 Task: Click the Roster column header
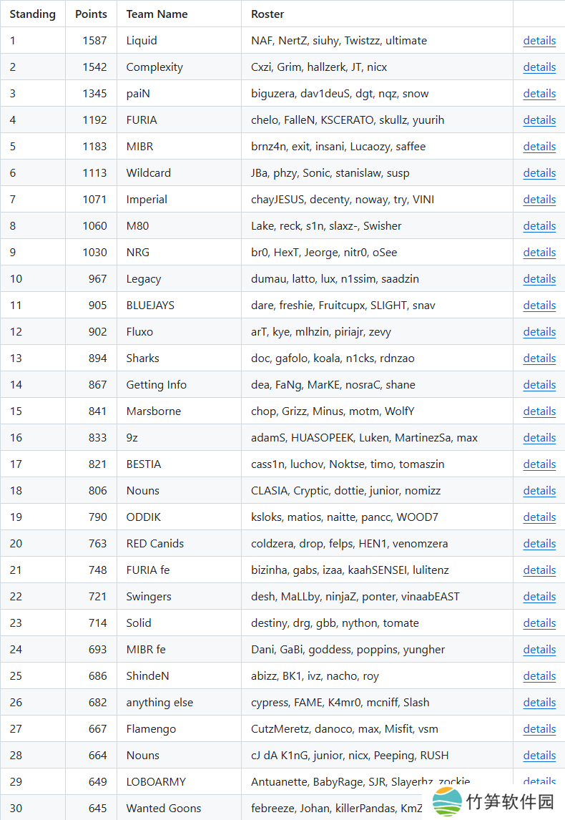pos(267,14)
